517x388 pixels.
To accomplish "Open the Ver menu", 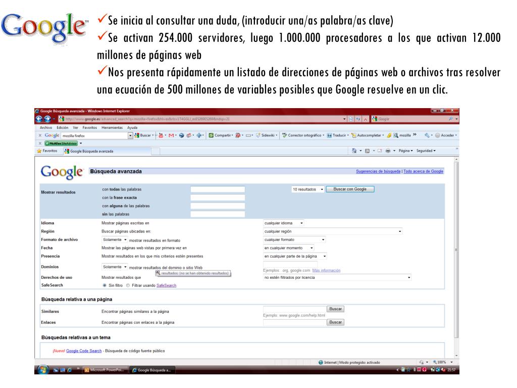I will pyautogui.click(x=76, y=128).
